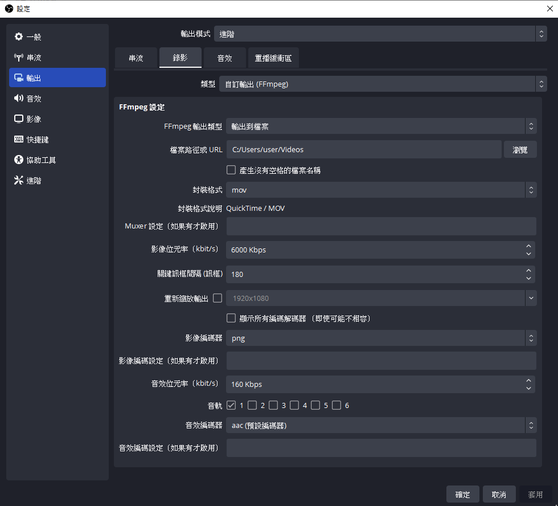Increase 音效位元率 with up arrow
This screenshot has height=506, width=558.
point(528,380)
